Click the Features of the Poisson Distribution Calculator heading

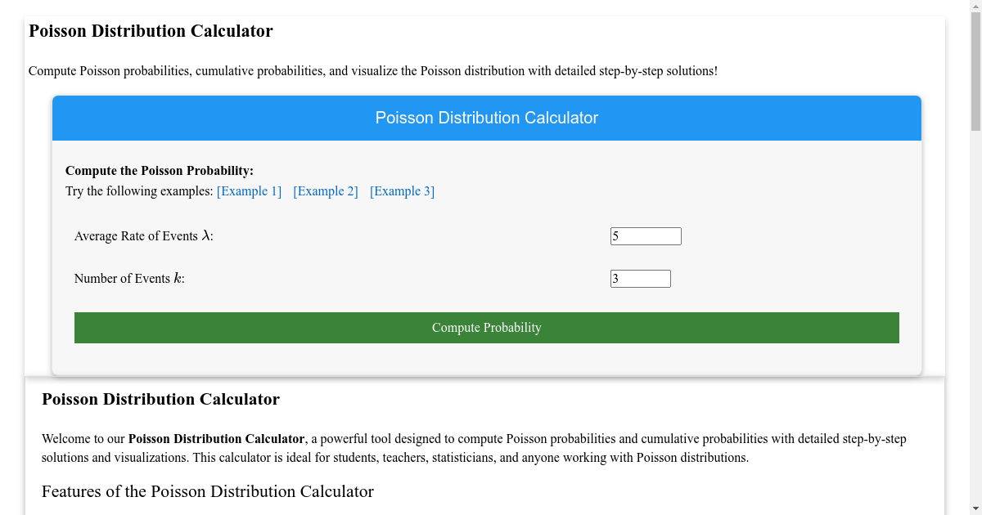tap(208, 491)
